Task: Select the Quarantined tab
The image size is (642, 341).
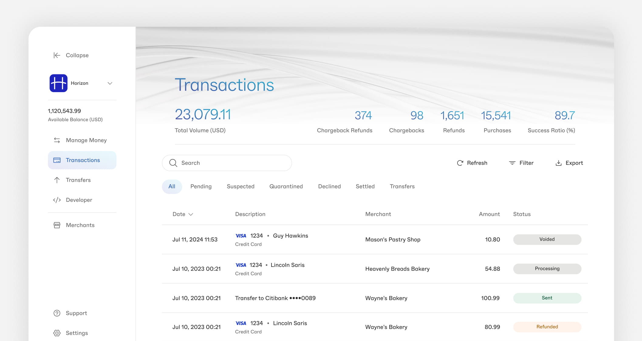Action: pos(286,186)
